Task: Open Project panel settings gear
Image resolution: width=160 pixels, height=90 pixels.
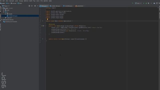Action: point(35,6)
